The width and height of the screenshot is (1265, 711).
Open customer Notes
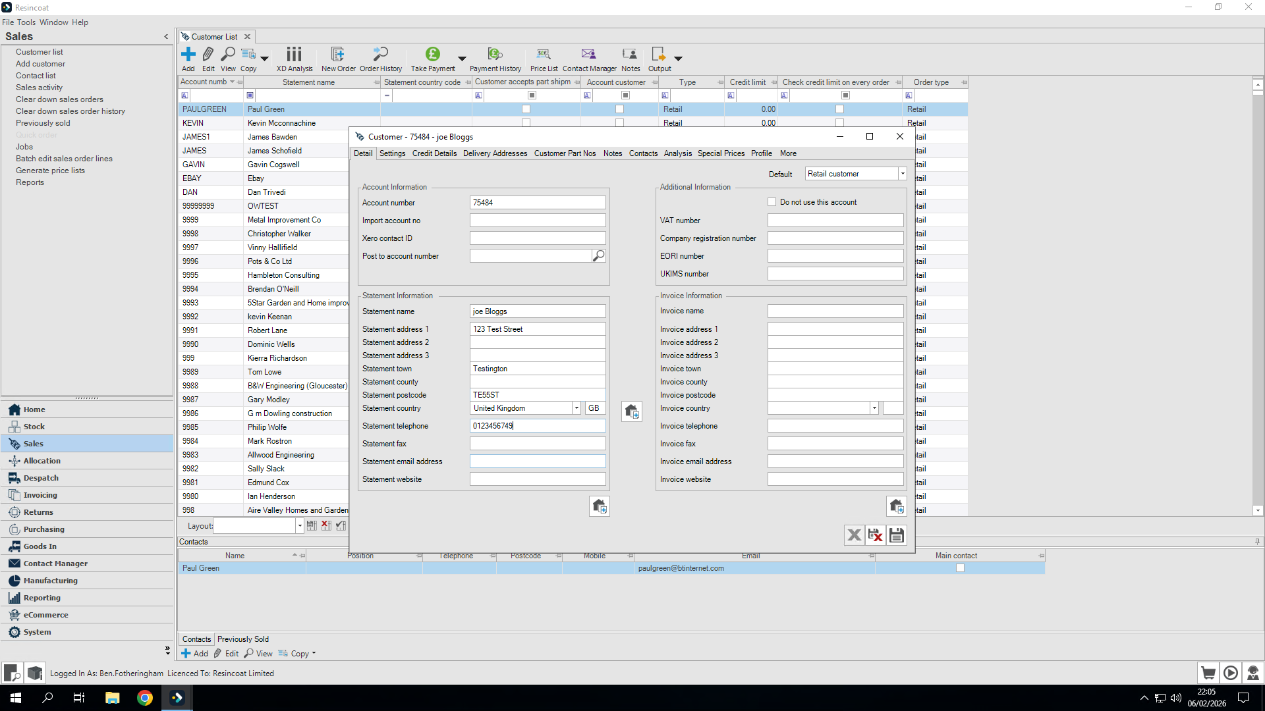pyautogui.click(x=629, y=59)
